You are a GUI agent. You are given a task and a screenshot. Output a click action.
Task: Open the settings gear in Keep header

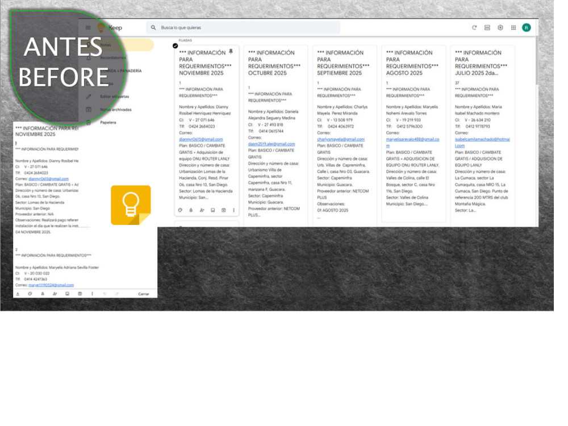pos(500,27)
